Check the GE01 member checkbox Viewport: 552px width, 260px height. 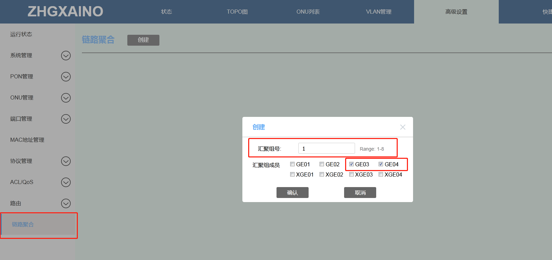(x=292, y=164)
